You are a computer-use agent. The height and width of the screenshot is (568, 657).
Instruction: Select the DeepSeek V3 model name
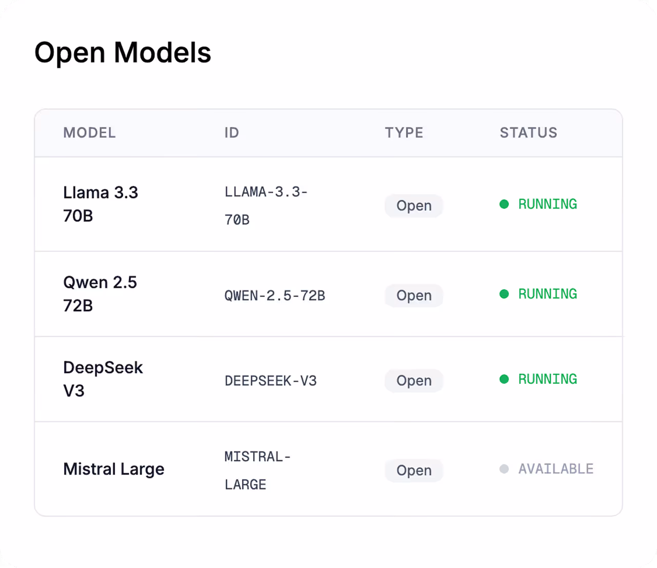pos(103,379)
